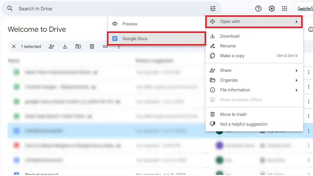This screenshot has height=176, width=313.
Task: Open the Help question mark menu
Action: point(258,9)
